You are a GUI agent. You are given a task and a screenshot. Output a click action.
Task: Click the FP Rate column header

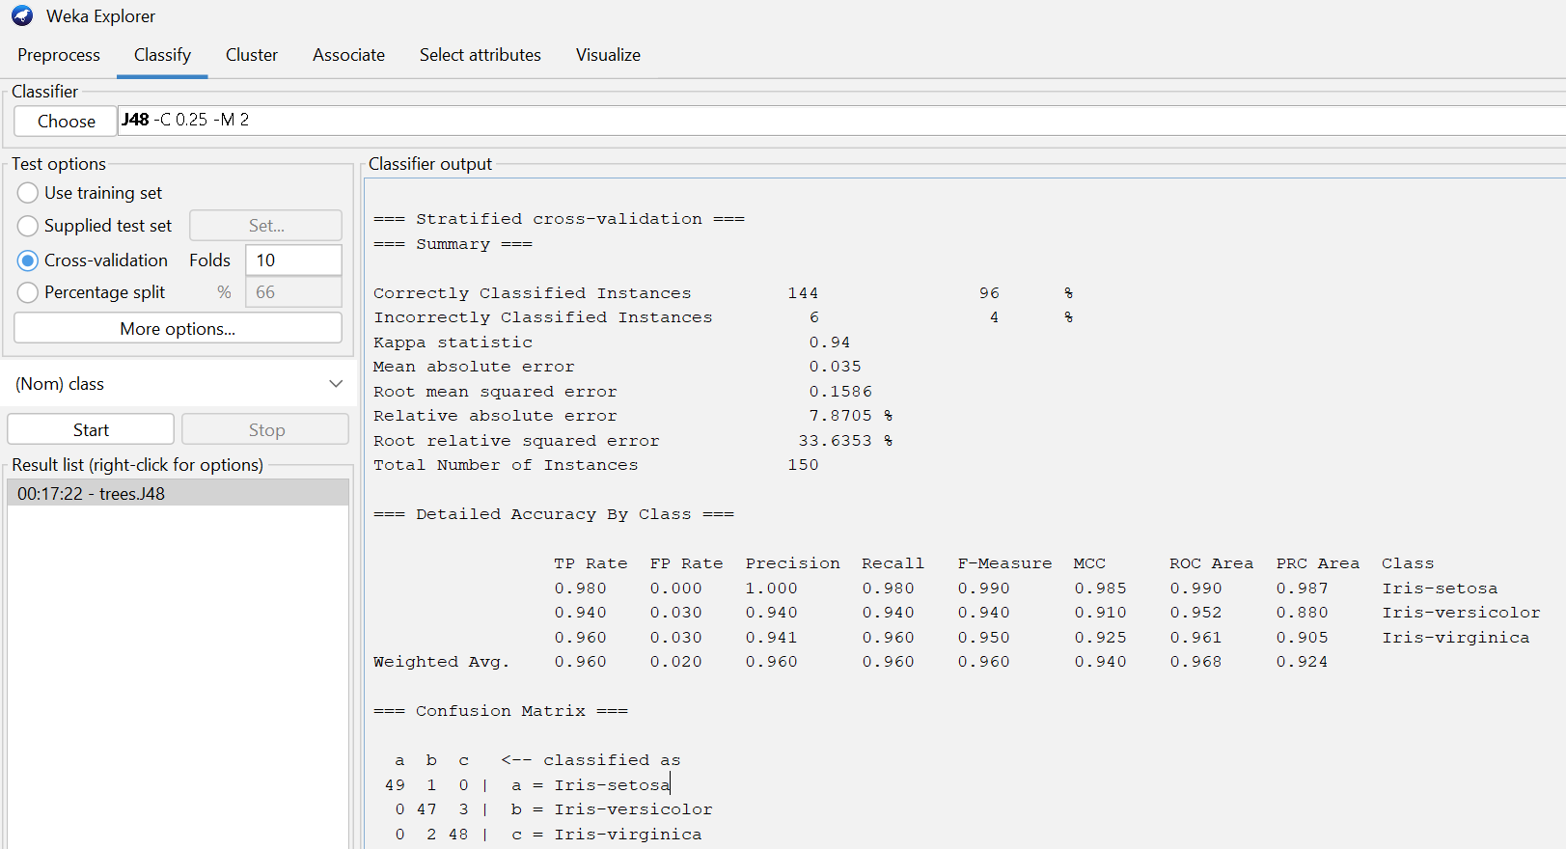click(x=686, y=563)
